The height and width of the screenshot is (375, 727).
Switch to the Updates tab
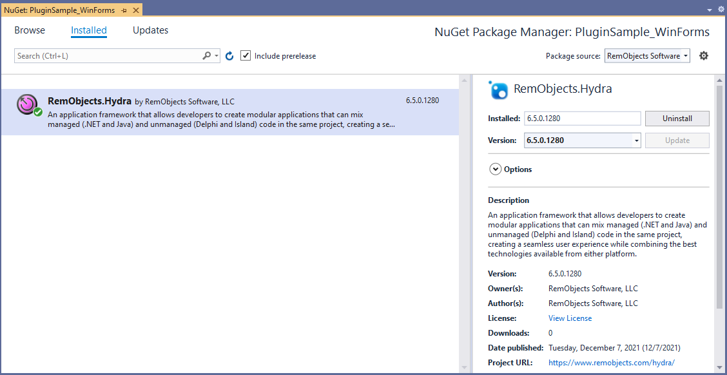[x=150, y=30]
